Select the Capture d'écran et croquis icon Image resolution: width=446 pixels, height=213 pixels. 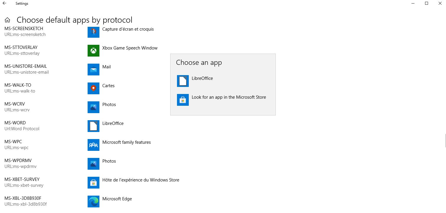pos(93,32)
